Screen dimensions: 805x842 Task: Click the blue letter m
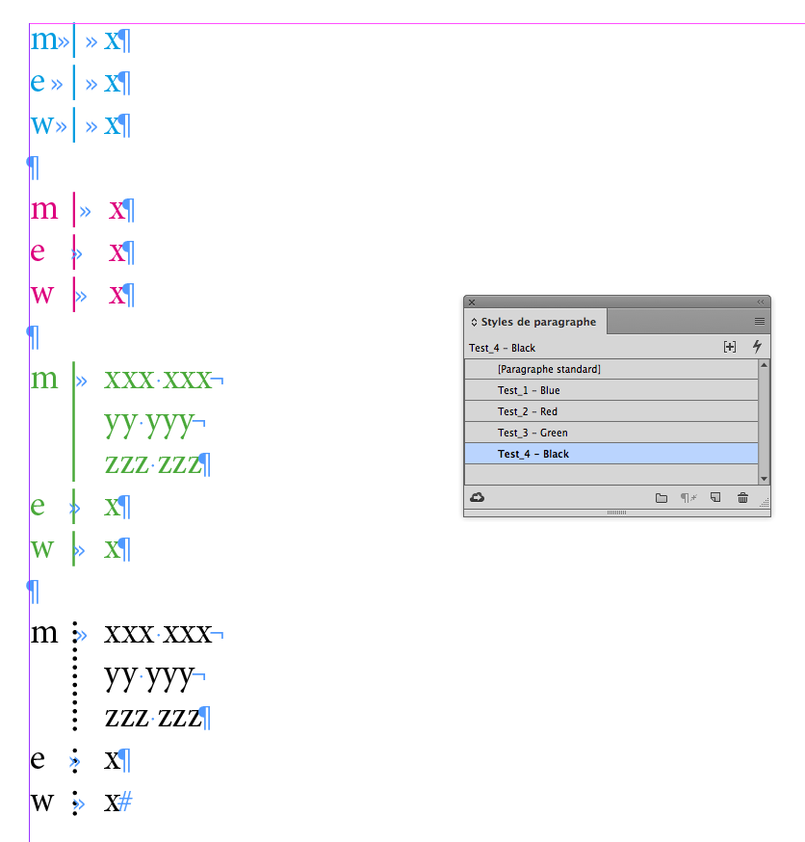click(43, 40)
